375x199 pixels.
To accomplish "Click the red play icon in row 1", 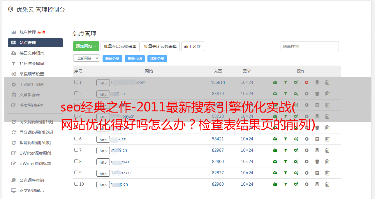I will coord(307,82).
